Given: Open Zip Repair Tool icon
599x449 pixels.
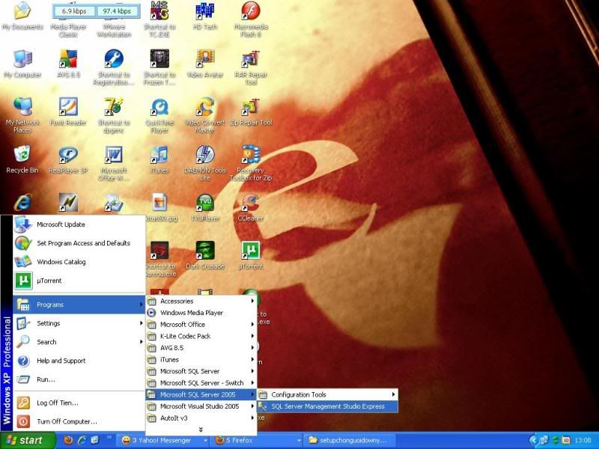Looking at the screenshot, I should (251, 112).
